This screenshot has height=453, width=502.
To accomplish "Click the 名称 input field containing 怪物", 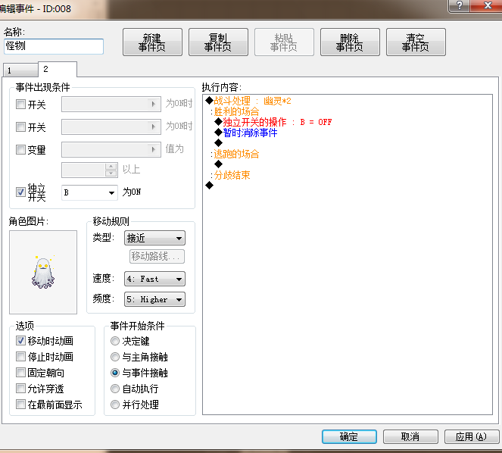I will tap(54, 46).
